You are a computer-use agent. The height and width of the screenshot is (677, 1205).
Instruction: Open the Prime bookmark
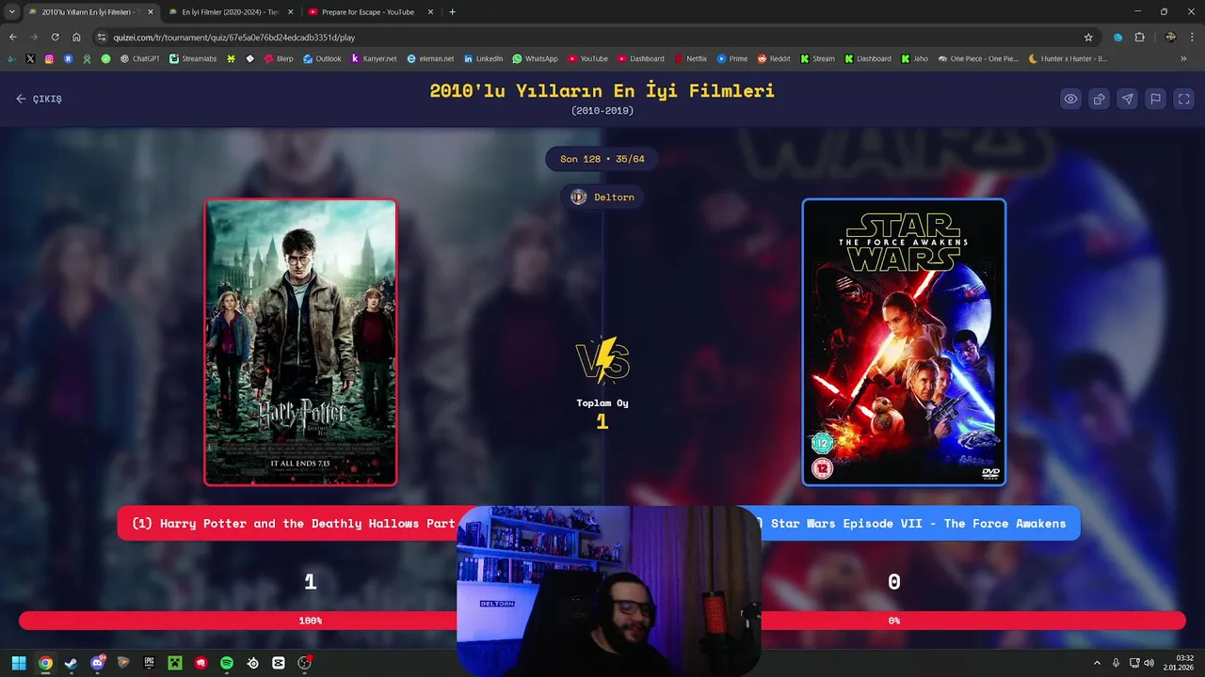[732, 58]
